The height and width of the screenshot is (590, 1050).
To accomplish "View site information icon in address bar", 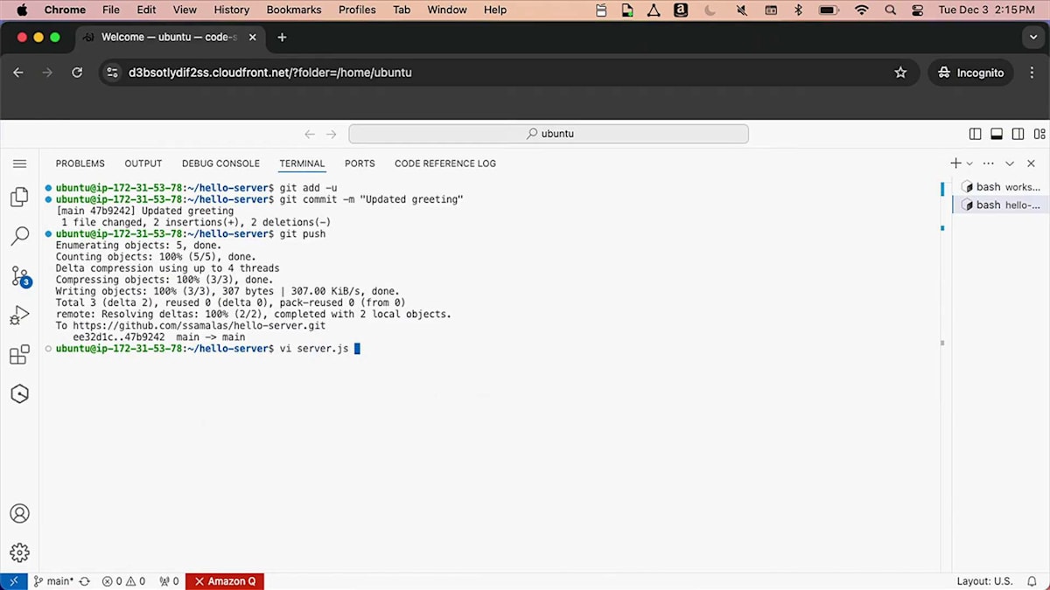I will click(x=112, y=73).
